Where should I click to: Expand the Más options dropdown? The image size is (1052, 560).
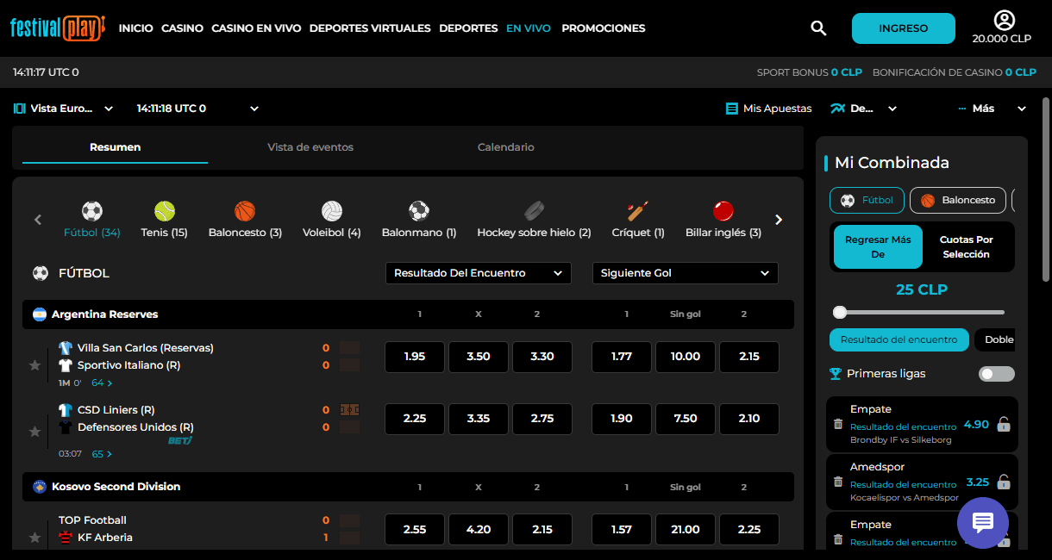click(x=993, y=109)
